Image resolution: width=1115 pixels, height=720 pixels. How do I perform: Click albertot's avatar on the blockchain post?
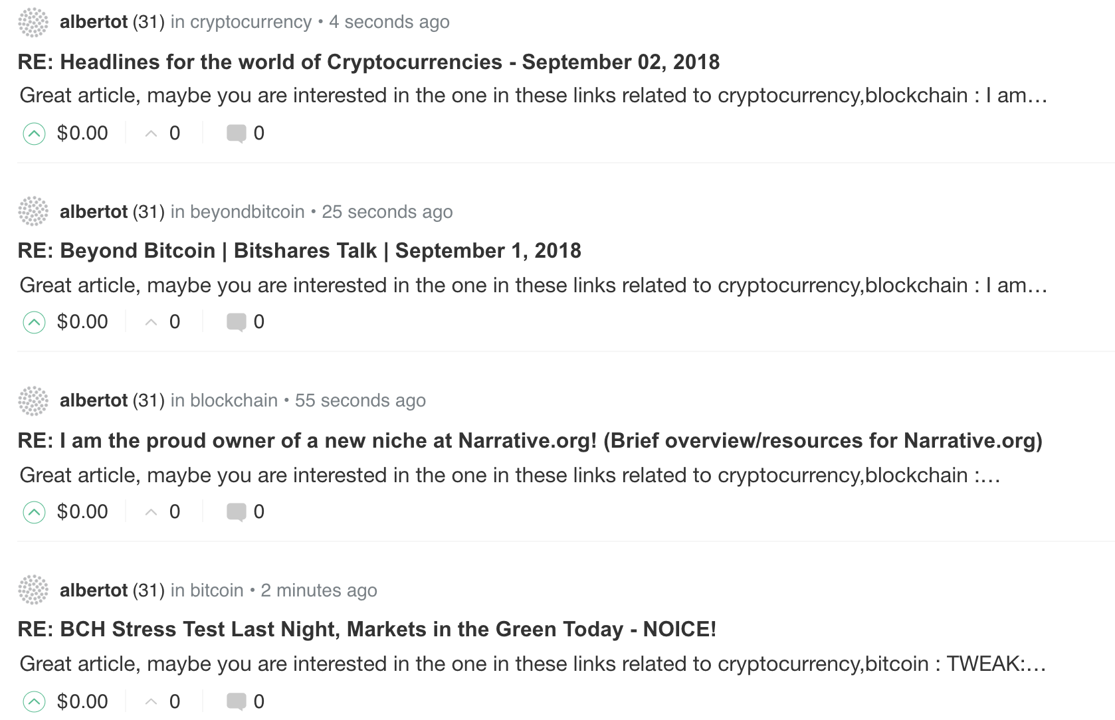(x=33, y=400)
